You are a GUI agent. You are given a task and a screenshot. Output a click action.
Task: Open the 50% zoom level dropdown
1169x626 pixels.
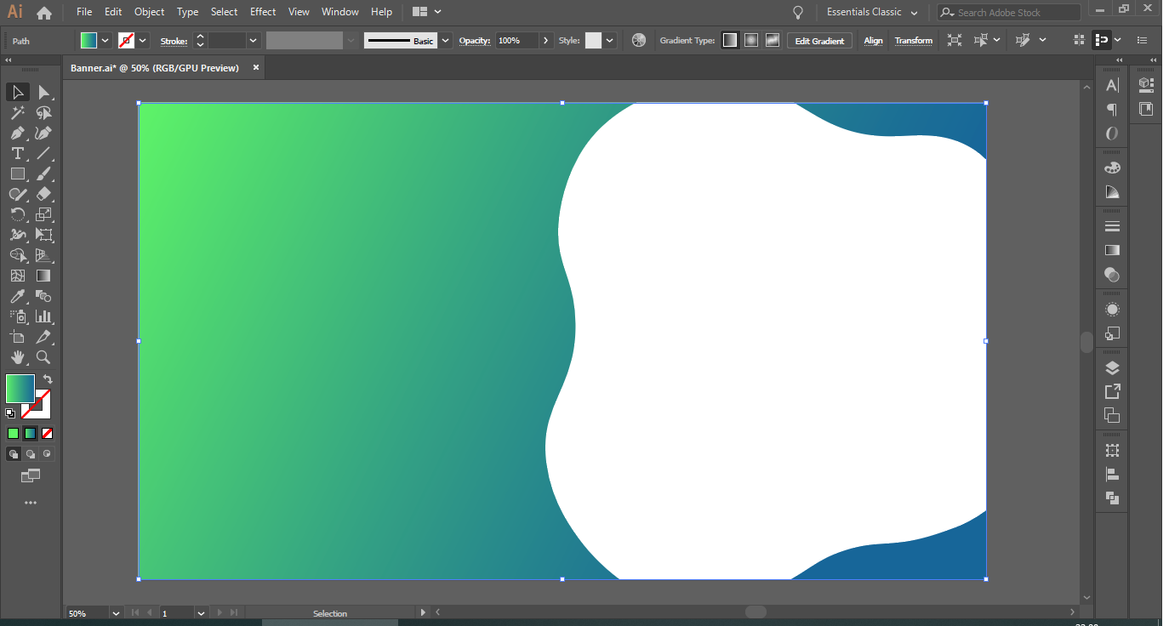click(116, 612)
